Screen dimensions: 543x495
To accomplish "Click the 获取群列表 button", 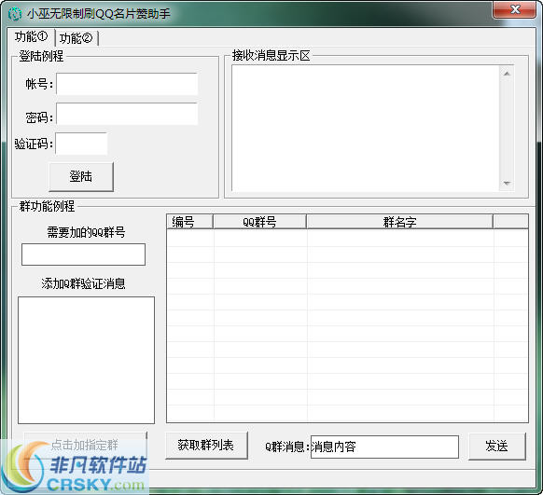I will pos(206,446).
